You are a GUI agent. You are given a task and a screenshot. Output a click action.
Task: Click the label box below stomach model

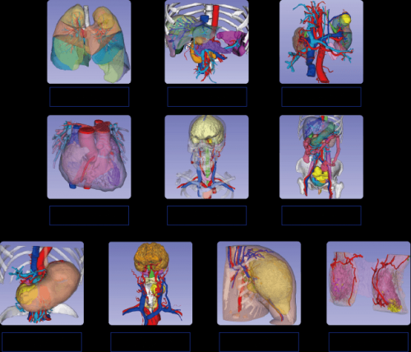click(42, 342)
